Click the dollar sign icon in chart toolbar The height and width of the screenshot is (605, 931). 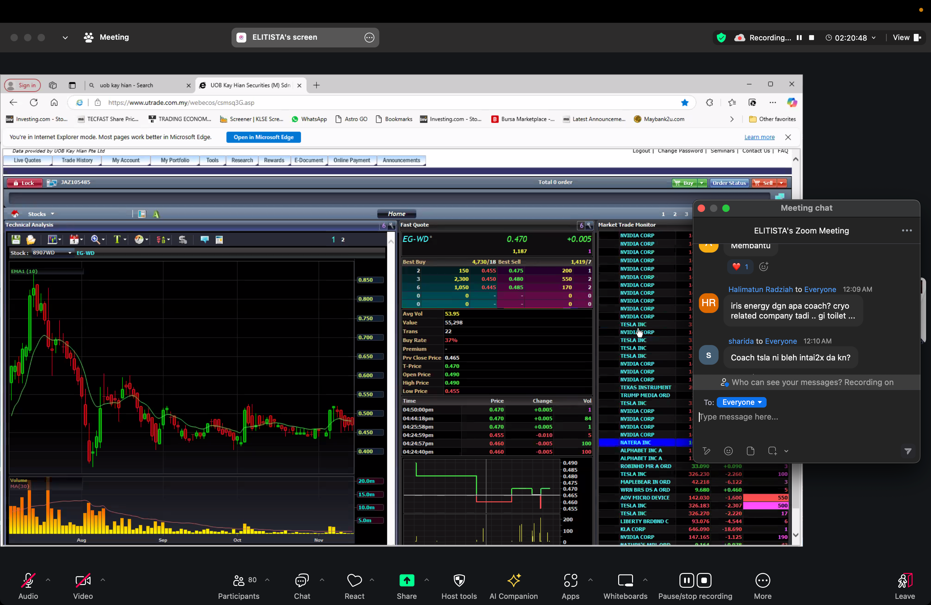tap(183, 239)
